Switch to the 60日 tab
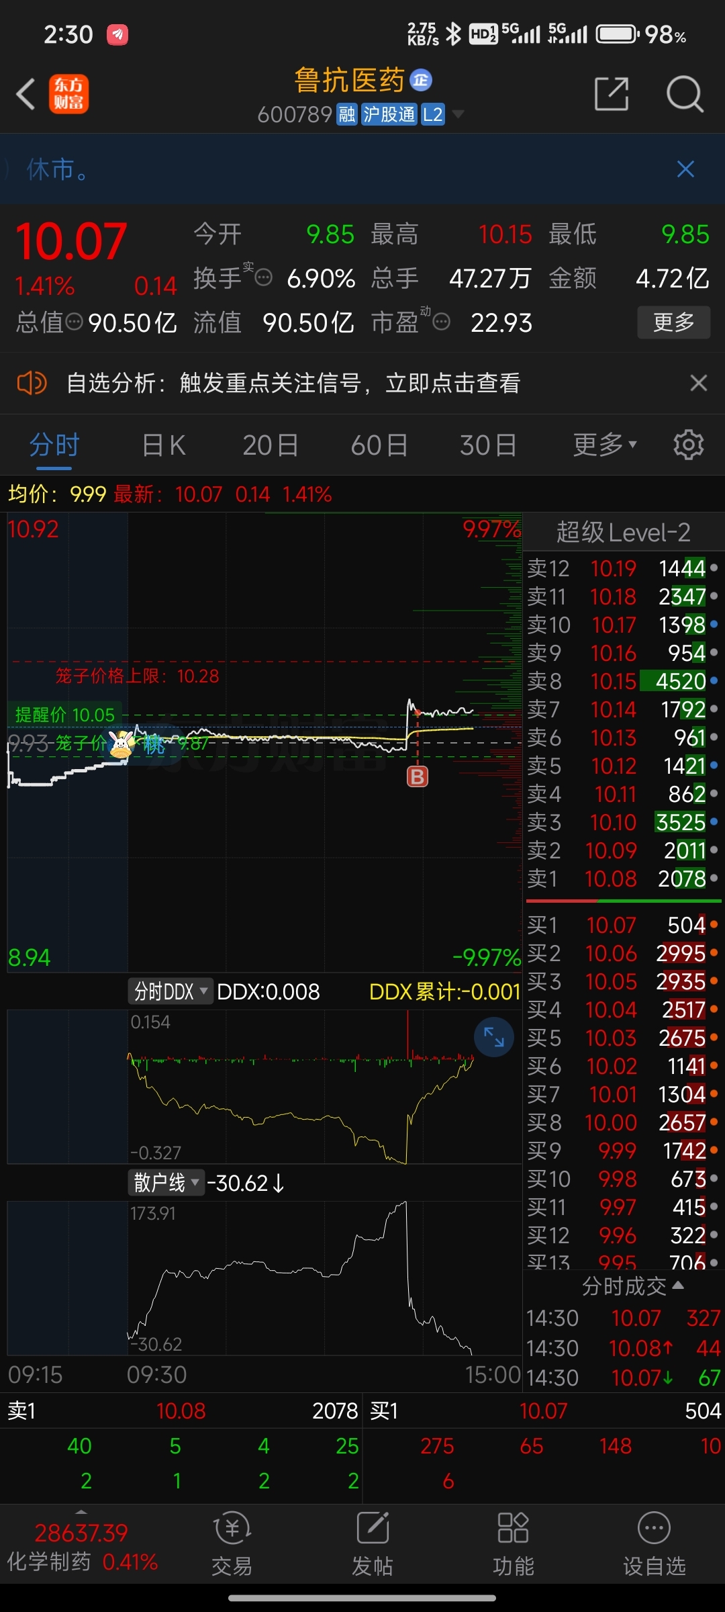Viewport: 725px width, 1612px height. (x=379, y=445)
